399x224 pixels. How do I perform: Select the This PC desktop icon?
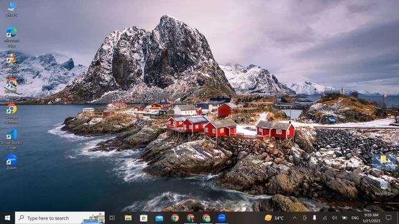tap(12, 10)
